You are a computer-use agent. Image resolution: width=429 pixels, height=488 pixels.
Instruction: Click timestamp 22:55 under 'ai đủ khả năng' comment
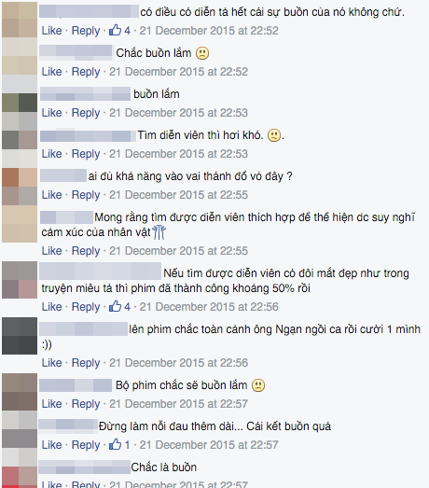point(178,195)
